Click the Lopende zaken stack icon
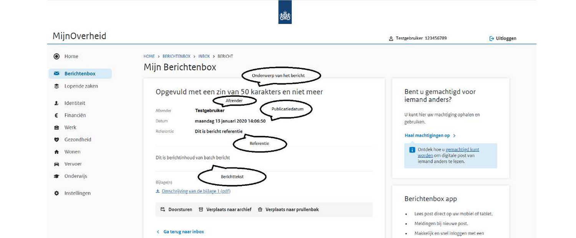This screenshot has width=576, height=238. click(x=56, y=86)
